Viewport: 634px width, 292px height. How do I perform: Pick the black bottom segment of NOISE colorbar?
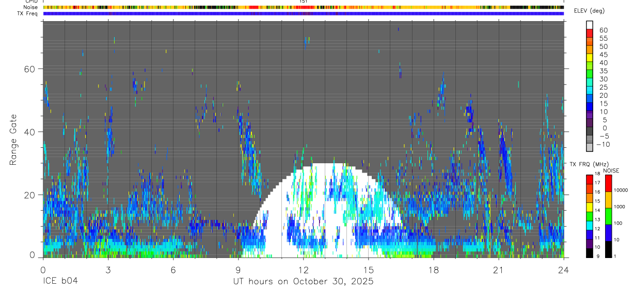pos(608,249)
